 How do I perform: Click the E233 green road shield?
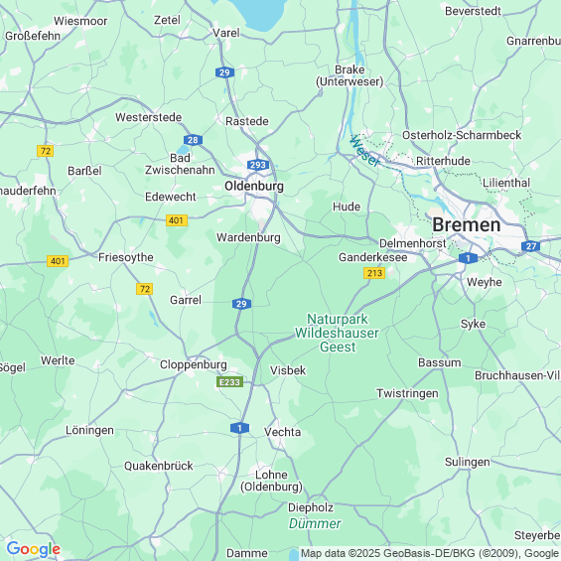point(229,382)
